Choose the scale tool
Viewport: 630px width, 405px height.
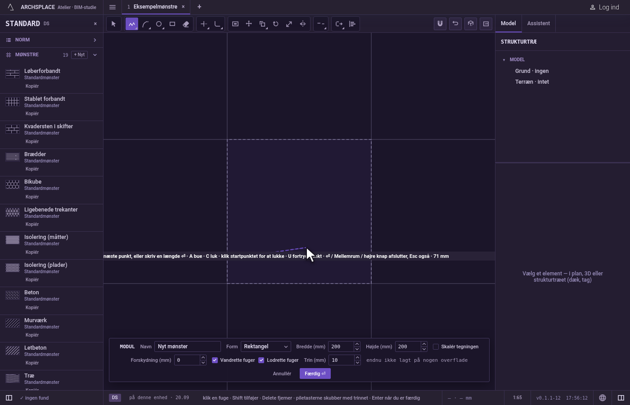(x=289, y=24)
